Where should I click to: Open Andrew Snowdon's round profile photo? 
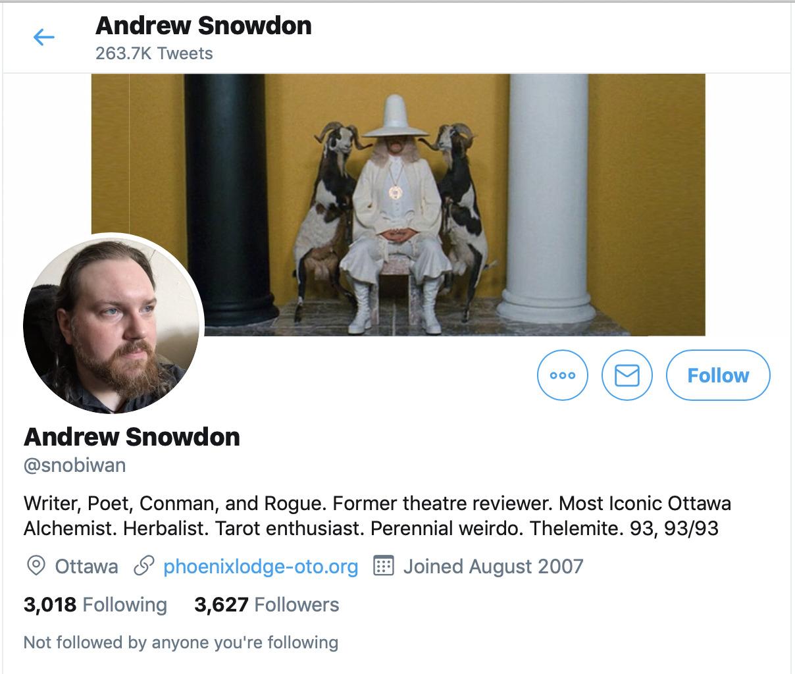coord(113,324)
